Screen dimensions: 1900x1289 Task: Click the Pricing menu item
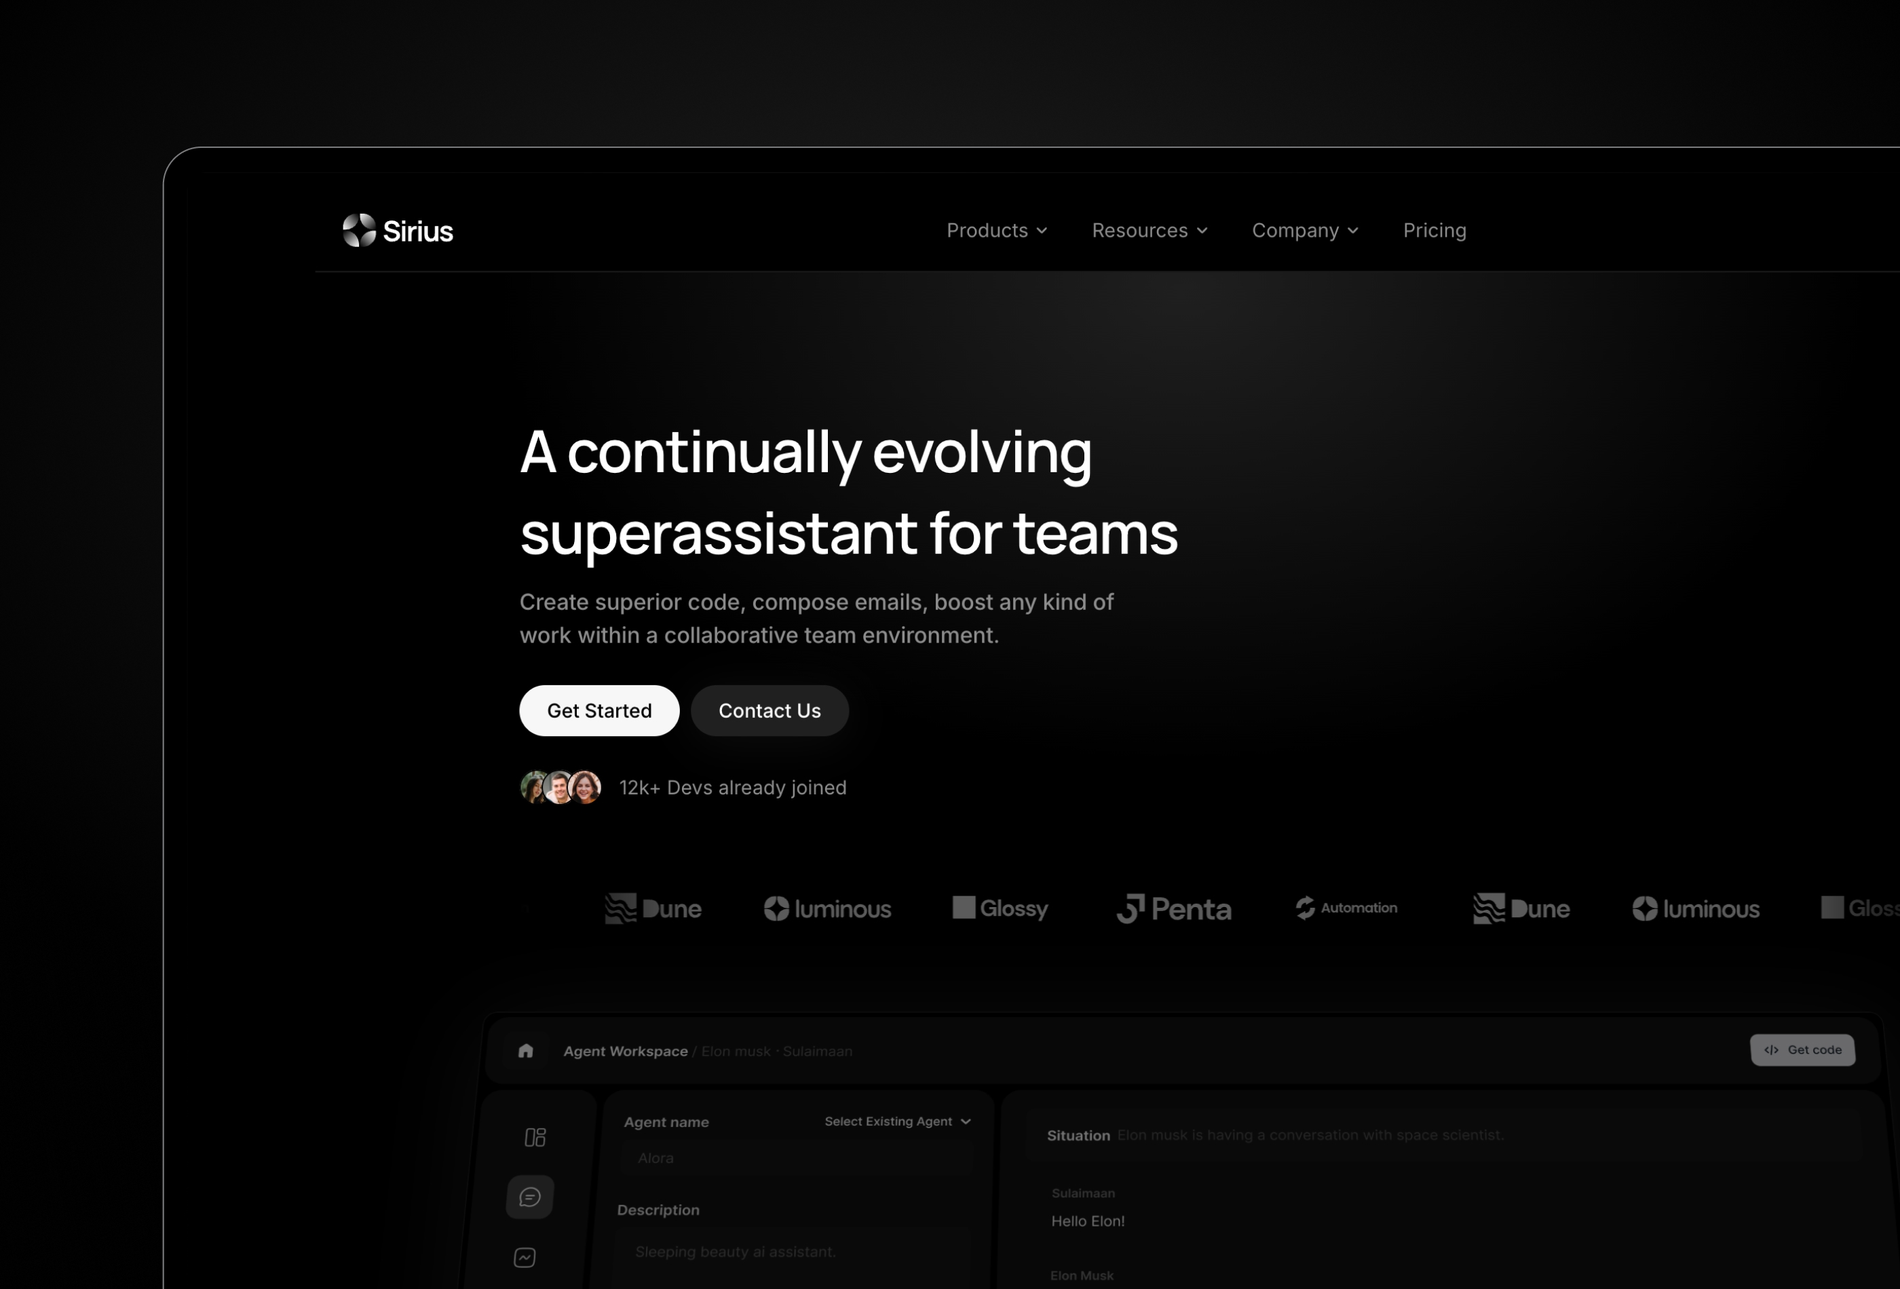[1434, 230]
